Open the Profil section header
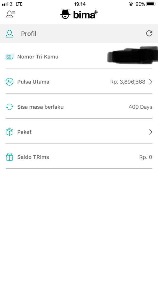Viewport: 158px width, 282px height. [28, 34]
